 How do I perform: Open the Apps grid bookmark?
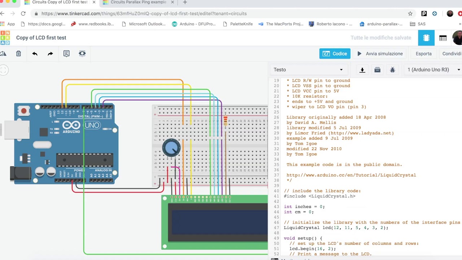click(x=8, y=24)
